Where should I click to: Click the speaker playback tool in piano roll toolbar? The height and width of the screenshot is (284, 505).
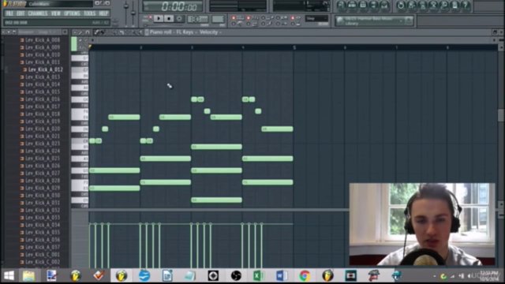[140, 32]
